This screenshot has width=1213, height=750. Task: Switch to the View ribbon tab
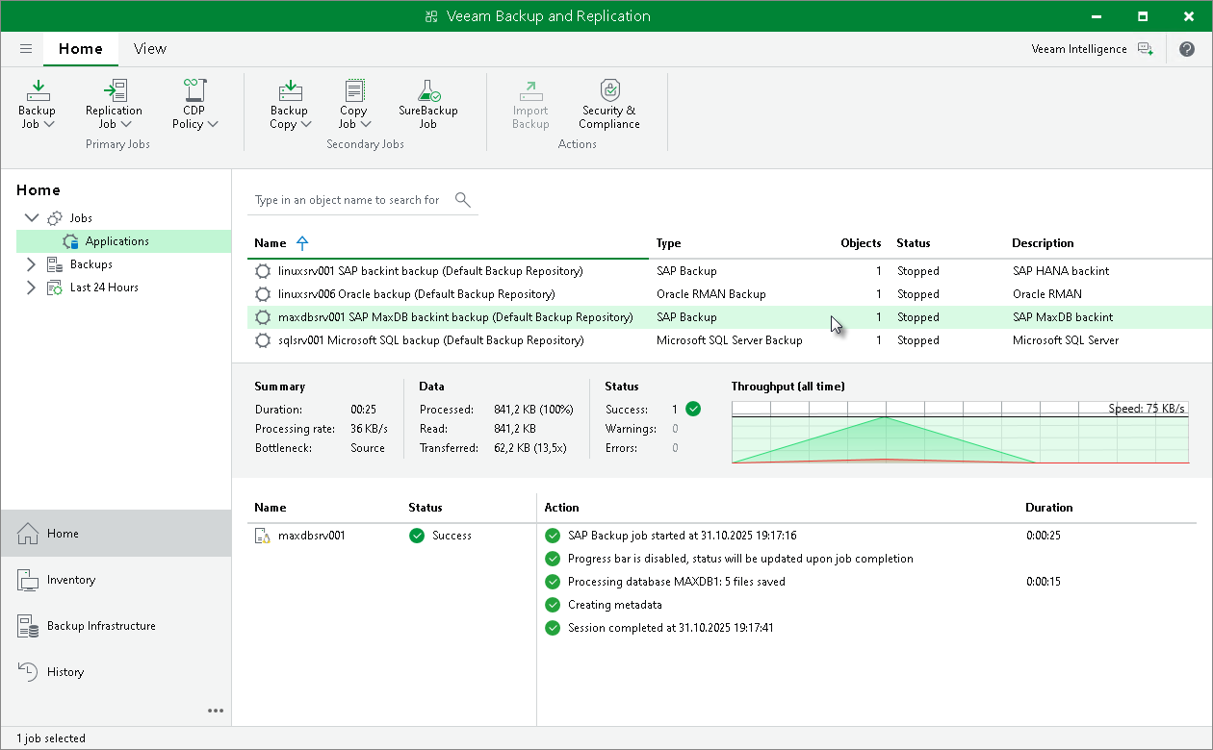click(x=149, y=49)
